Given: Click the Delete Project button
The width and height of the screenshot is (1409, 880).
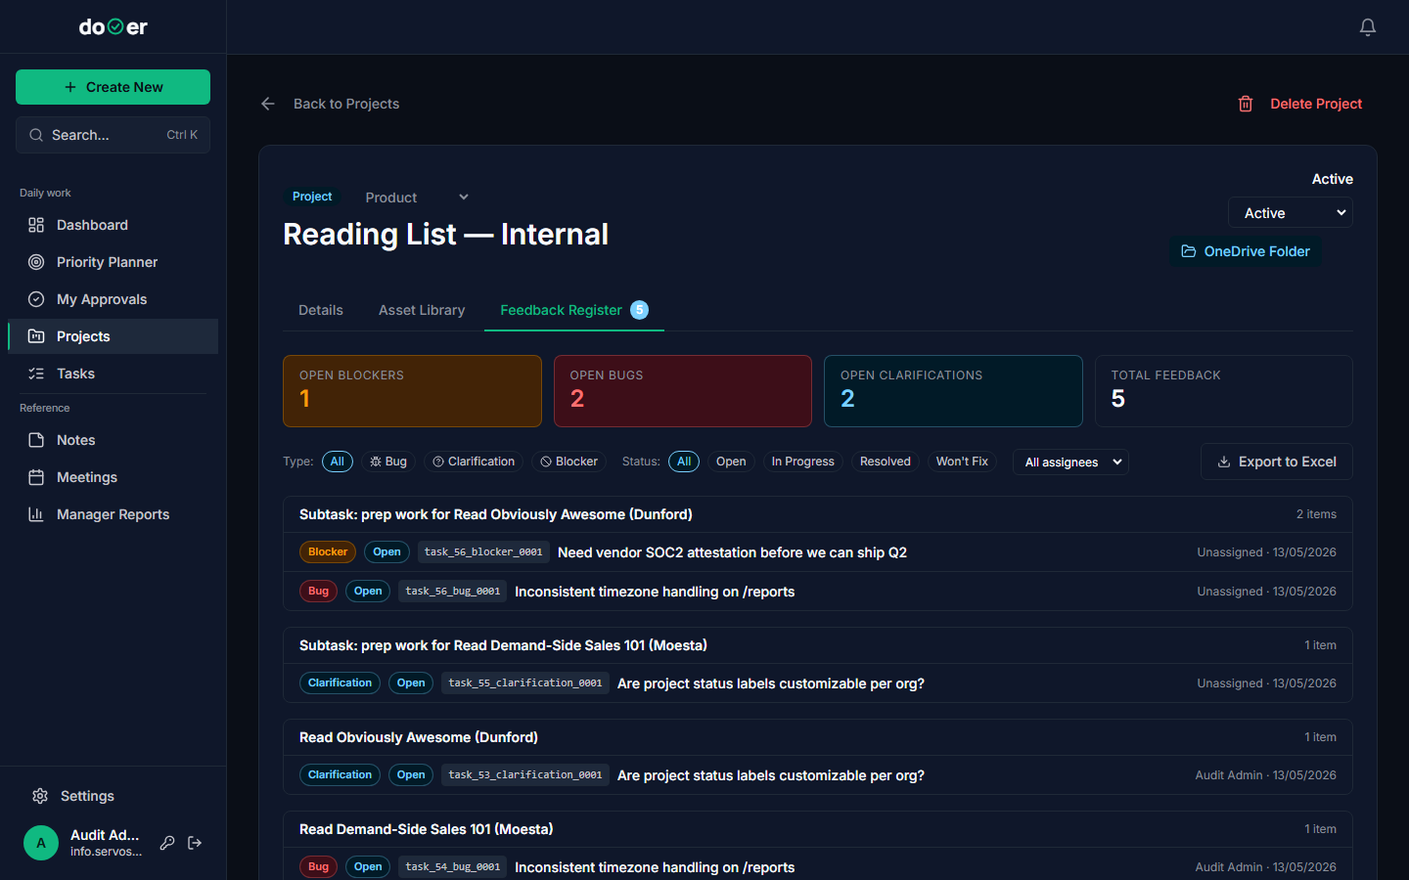Looking at the screenshot, I should (x=1299, y=104).
